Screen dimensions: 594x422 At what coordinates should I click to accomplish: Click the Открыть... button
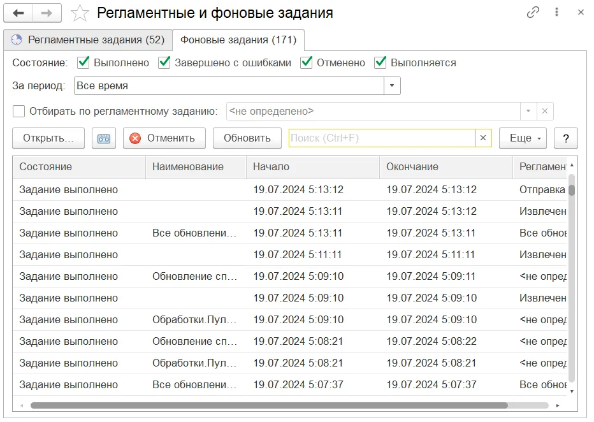click(x=48, y=138)
